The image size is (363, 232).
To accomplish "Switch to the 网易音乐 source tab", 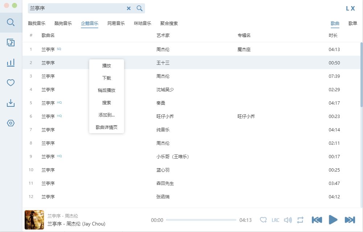I will [x=116, y=24].
